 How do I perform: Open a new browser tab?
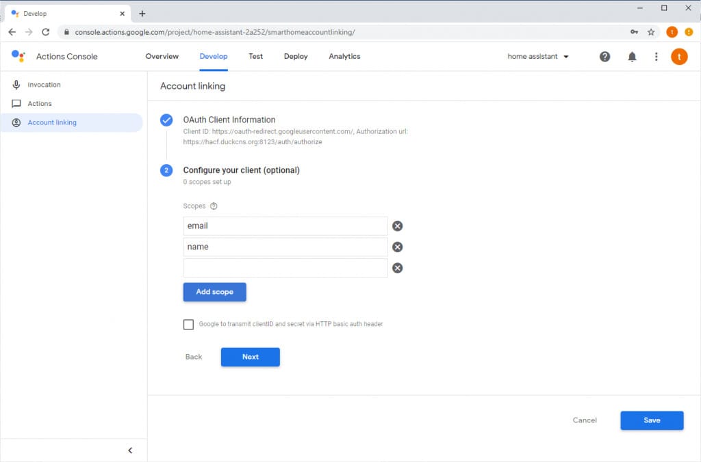click(142, 14)
